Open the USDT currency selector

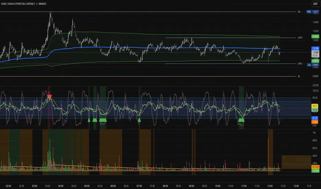314,4
